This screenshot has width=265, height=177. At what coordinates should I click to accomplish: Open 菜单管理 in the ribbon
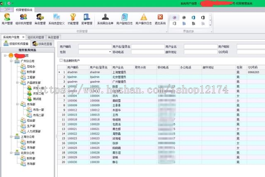(x=87, y=19)
